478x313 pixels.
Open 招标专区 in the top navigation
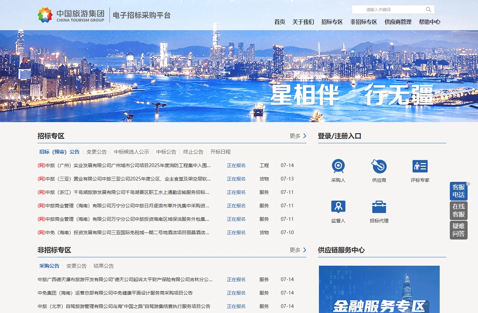[x=332, y=22]
